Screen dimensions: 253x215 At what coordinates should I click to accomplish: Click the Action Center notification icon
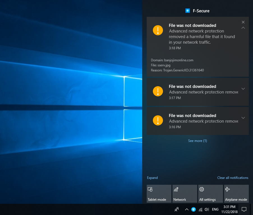(x=244, y=209)
